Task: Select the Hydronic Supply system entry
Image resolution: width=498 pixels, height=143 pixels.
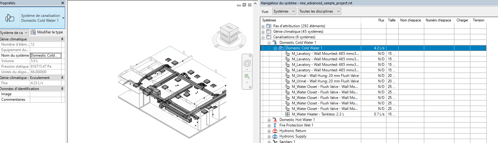Action: (x=293, y=136)
